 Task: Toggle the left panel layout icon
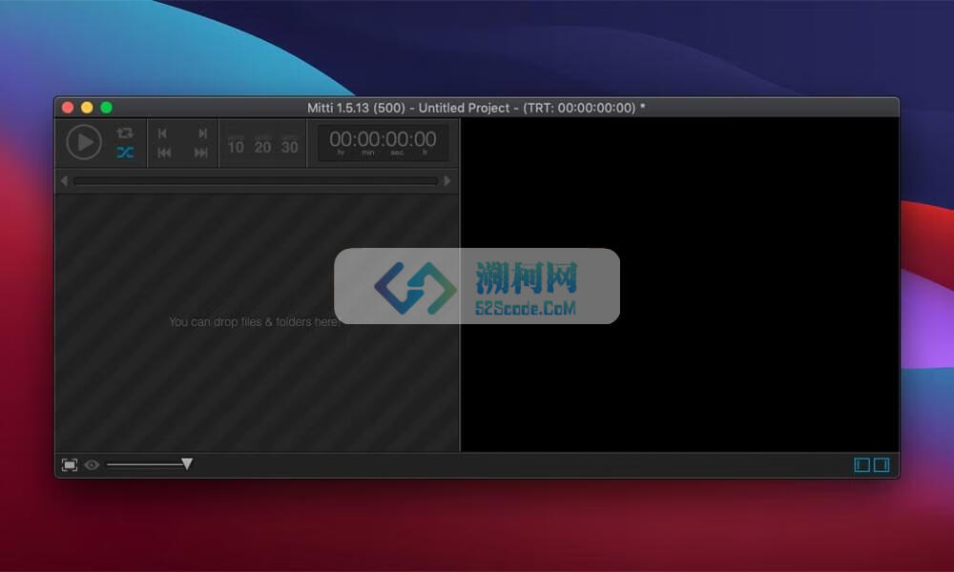coord(861,465)
